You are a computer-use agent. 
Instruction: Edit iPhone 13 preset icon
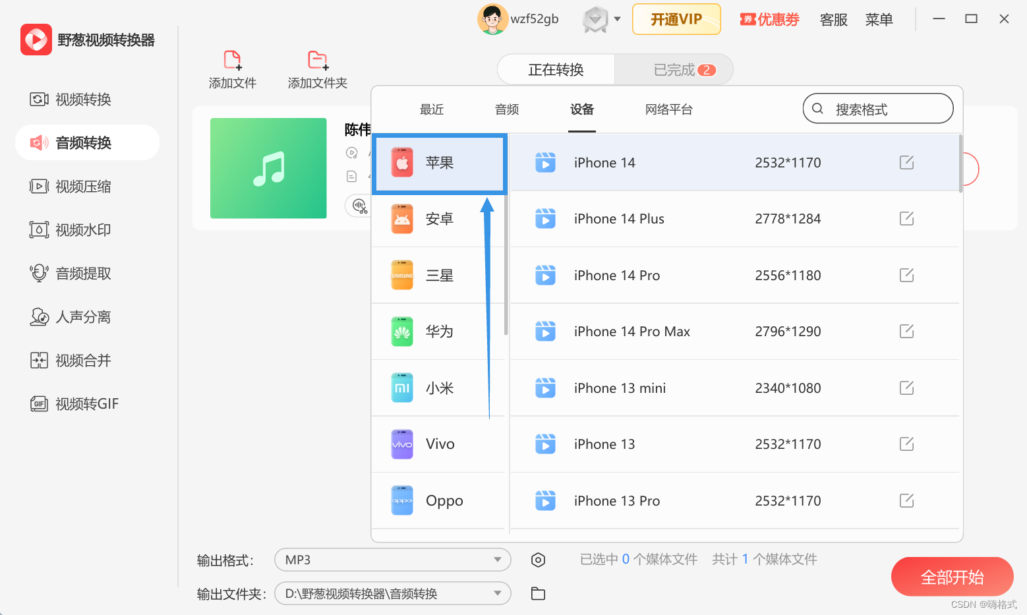coord(907,444)
